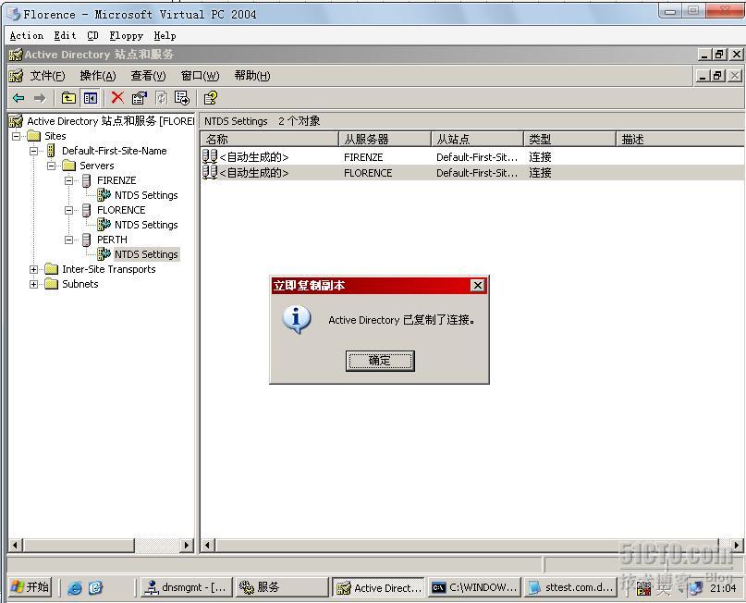Open Virtual PC Action menu
The image size is (746, 603).
click(x=27, y=36)
